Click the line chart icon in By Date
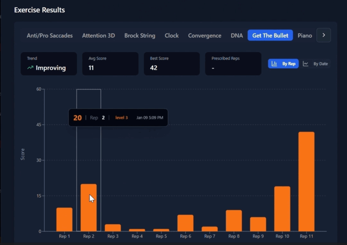This screenshot has height=245, width=347. pos(306,64)
